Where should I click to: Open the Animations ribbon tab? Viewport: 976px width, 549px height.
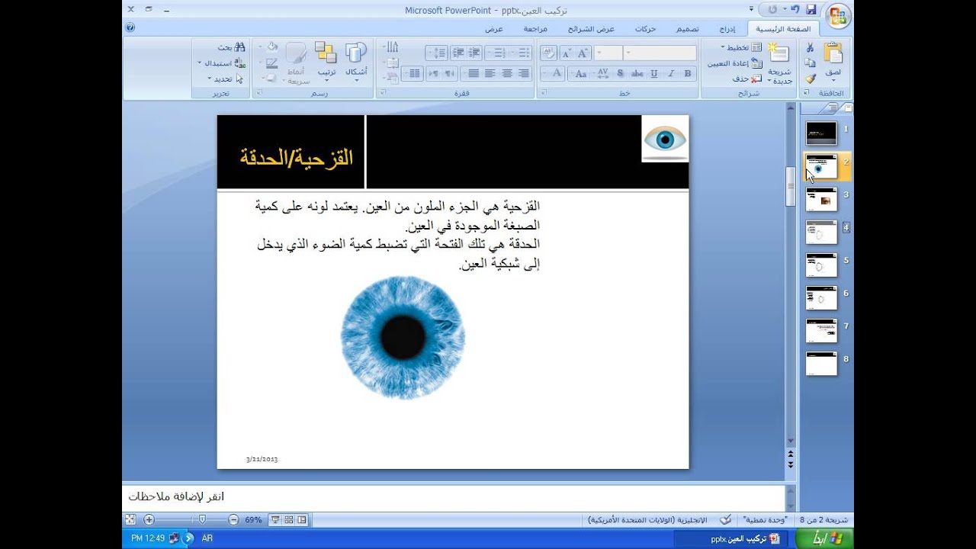646,29
